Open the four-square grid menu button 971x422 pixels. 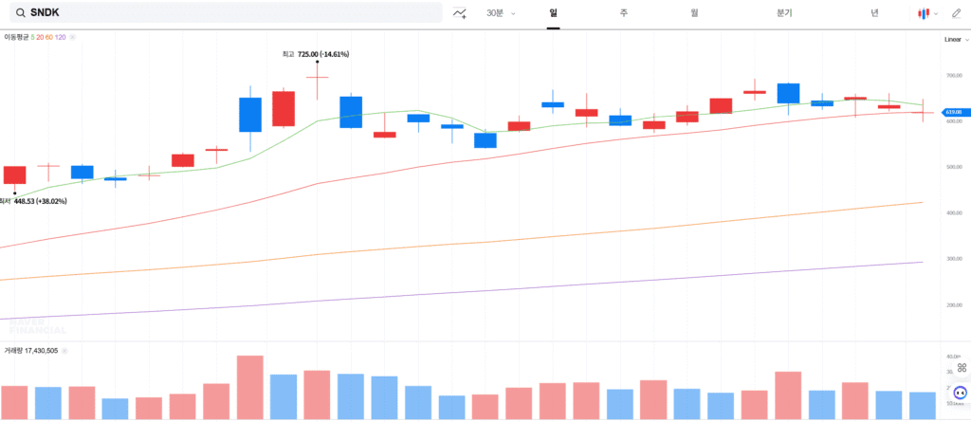click(x=961, y=368)
